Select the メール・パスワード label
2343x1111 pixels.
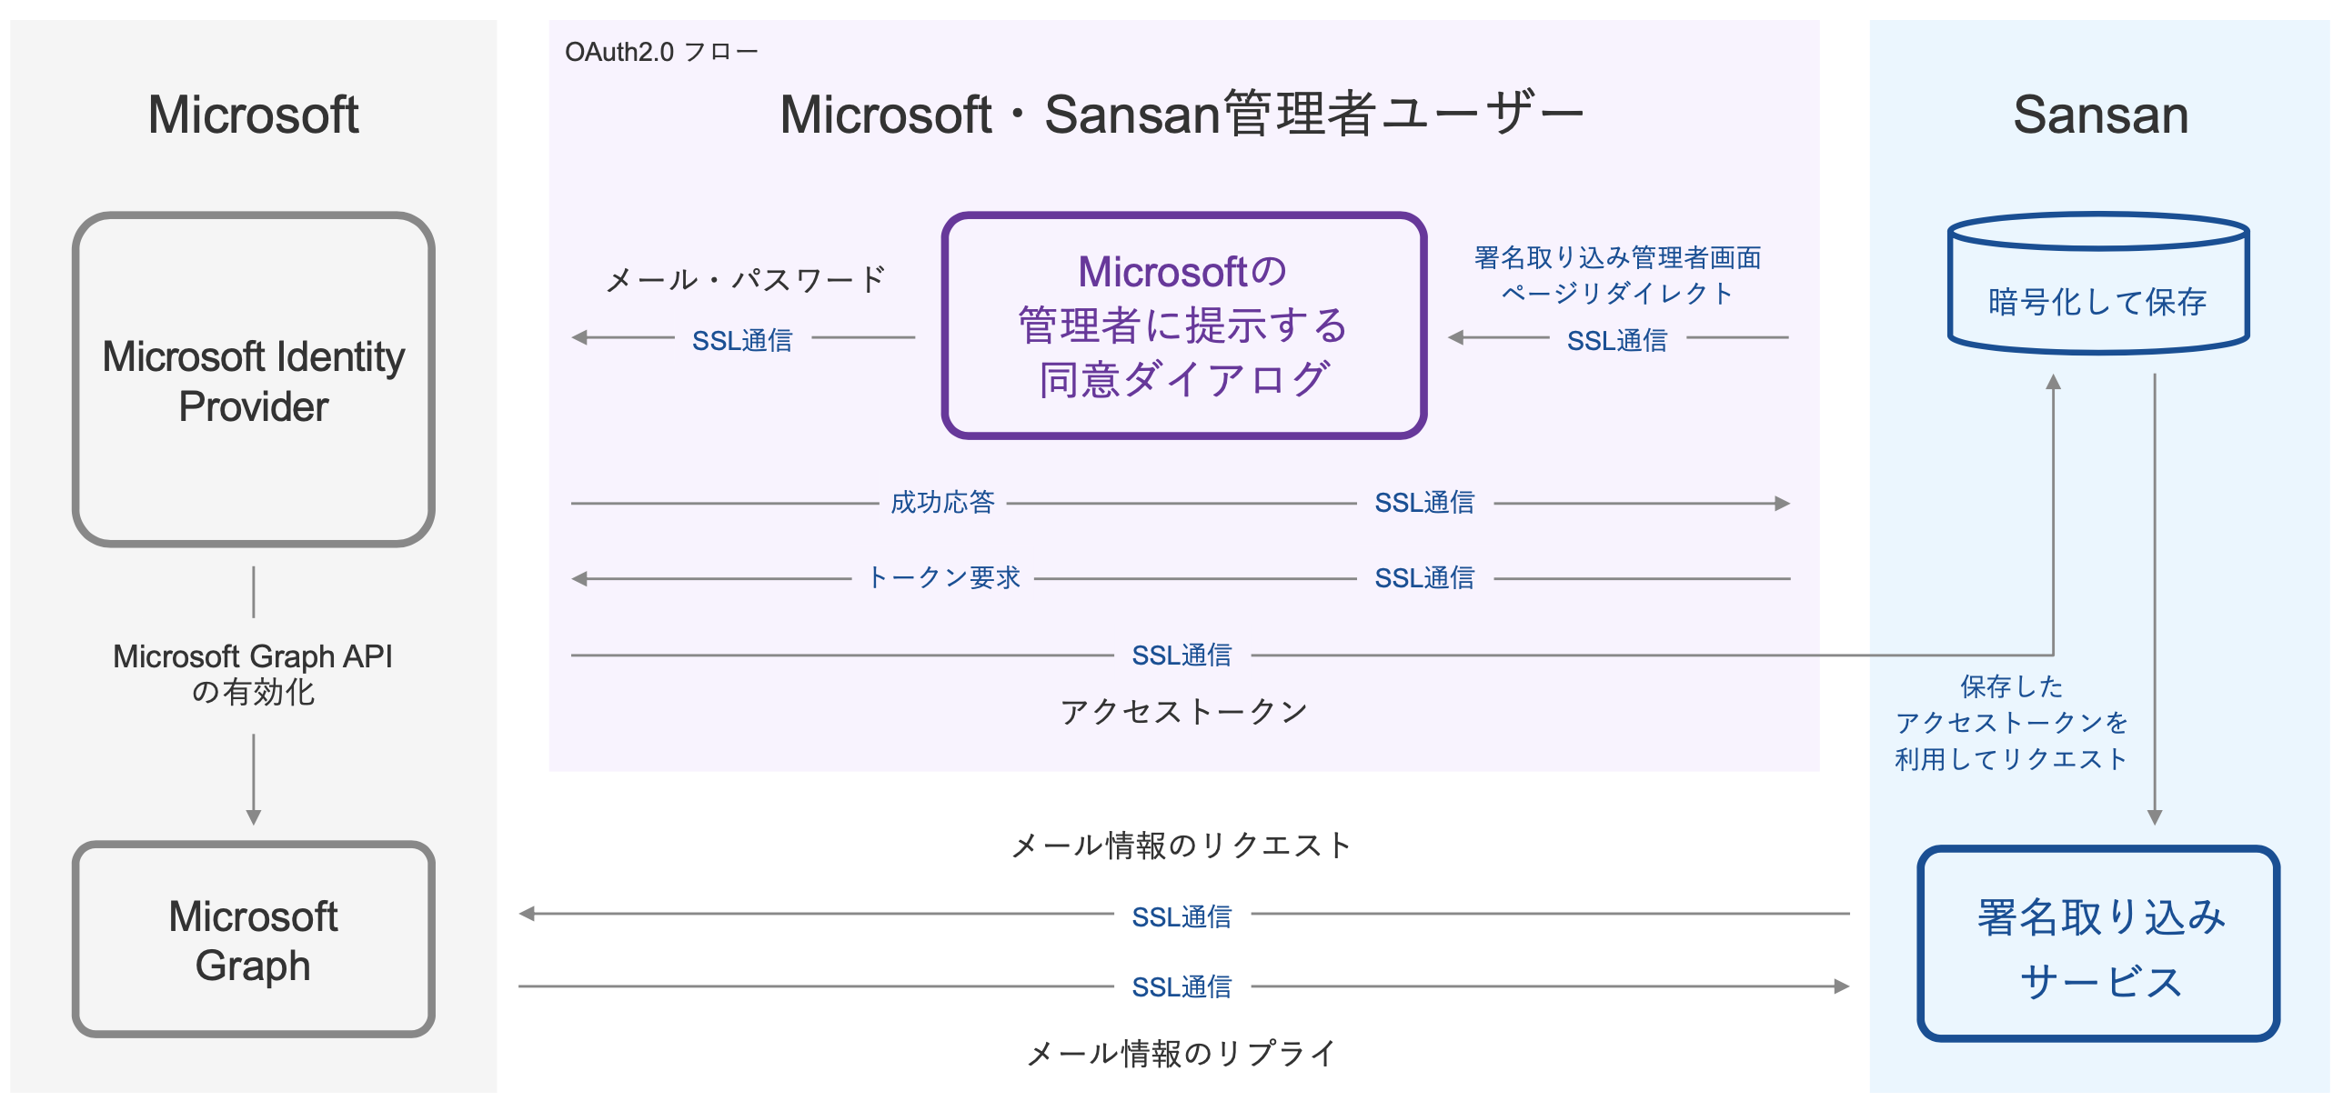tap(745, 279)
